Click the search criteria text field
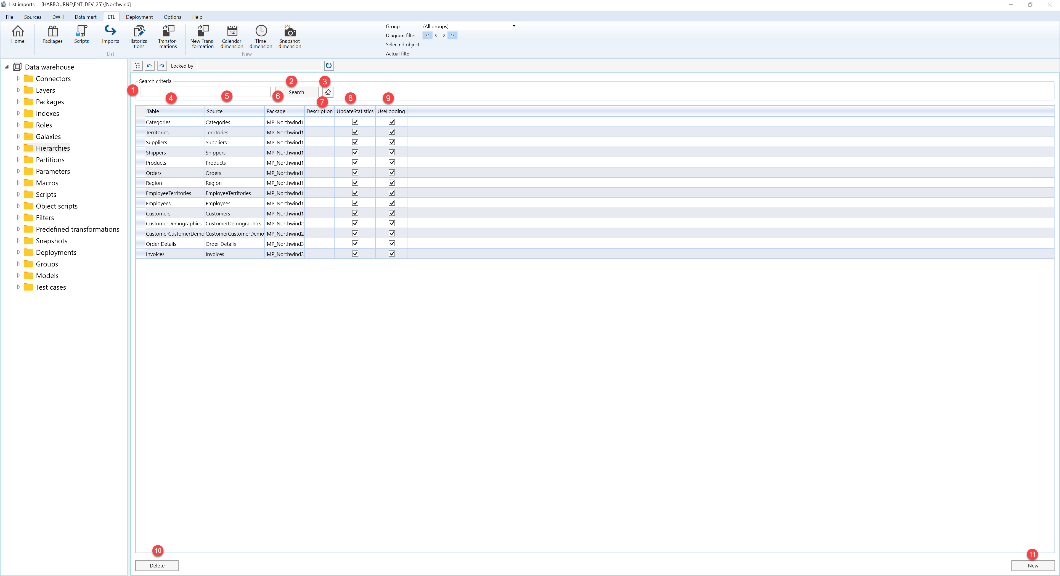This screenshot has height=576, width=1060. [x=205, y=92]
